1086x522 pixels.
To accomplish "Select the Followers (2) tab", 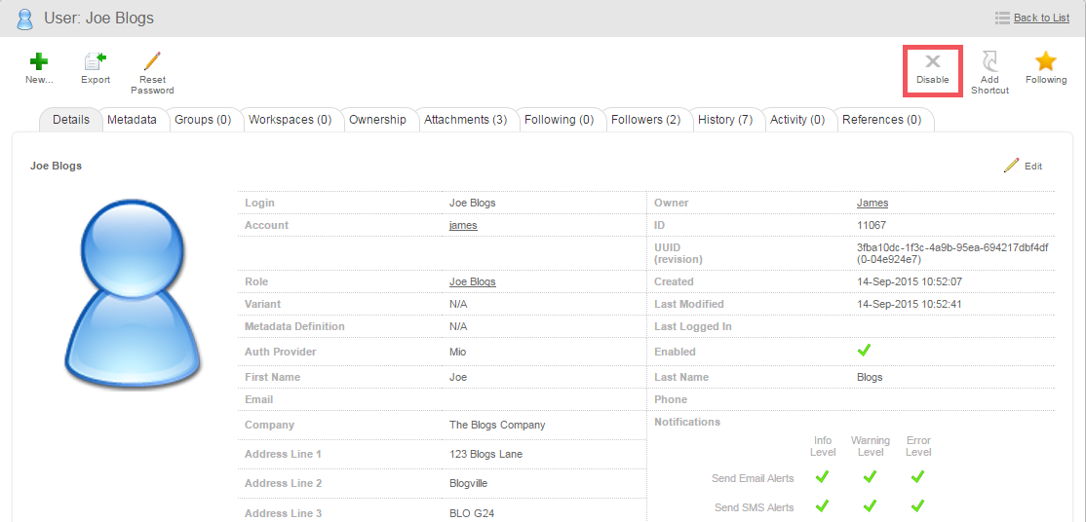I will pyautogui.click(x=645, y=120).
